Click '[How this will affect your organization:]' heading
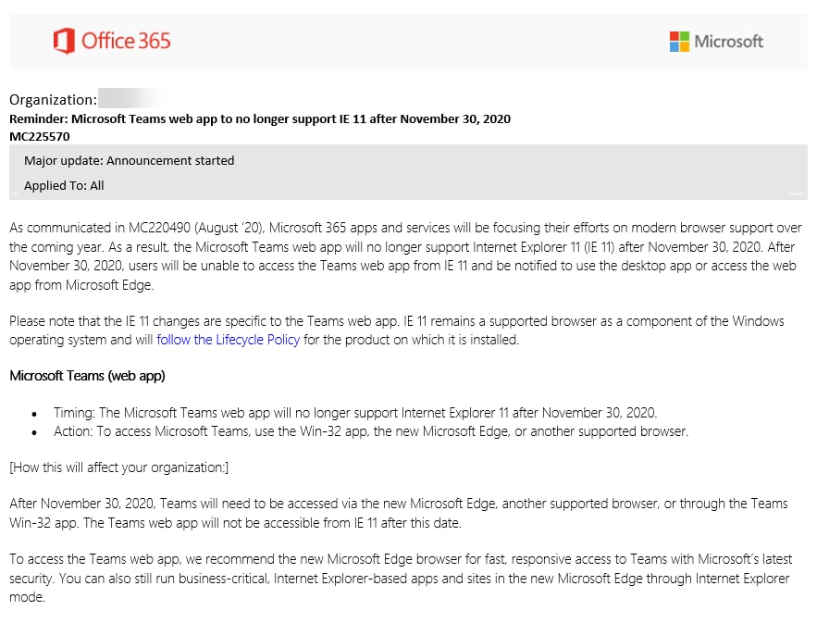Image resolution: width=817 pixels, height=623 pixels. 118,467
